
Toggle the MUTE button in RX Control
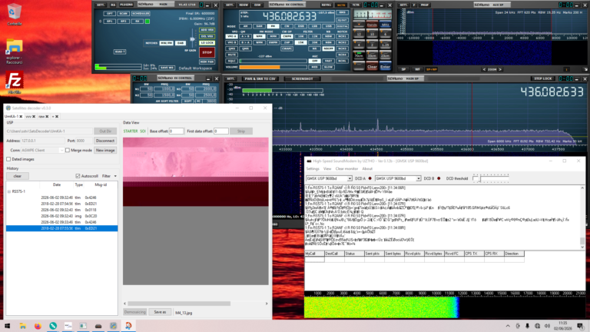(231, 55)
